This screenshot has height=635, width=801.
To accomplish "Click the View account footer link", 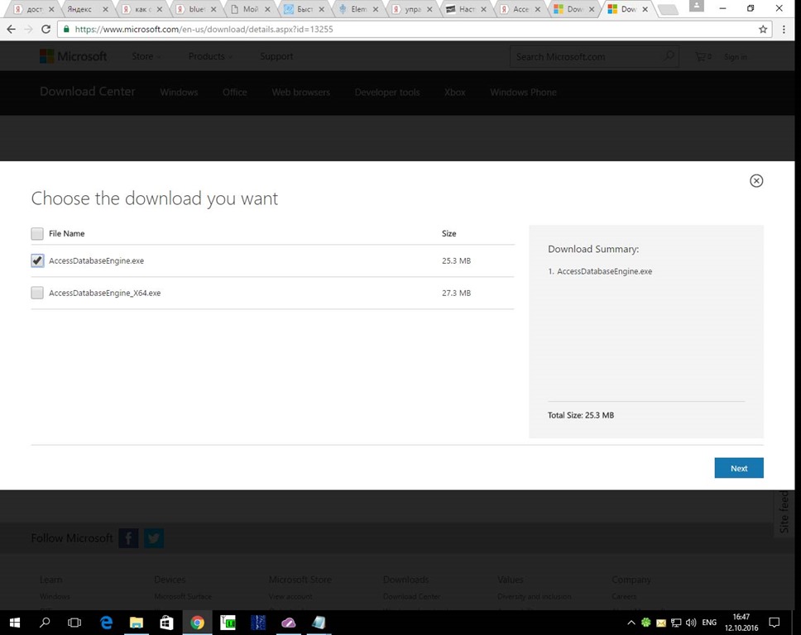I will (x=290, y=596).
